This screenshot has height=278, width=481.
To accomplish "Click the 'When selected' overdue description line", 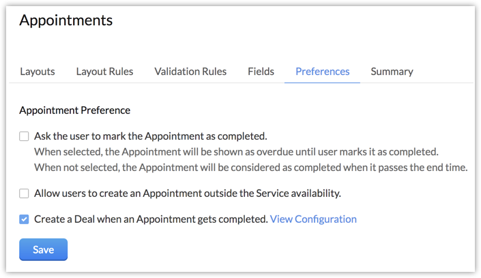I will coord(235,151).
